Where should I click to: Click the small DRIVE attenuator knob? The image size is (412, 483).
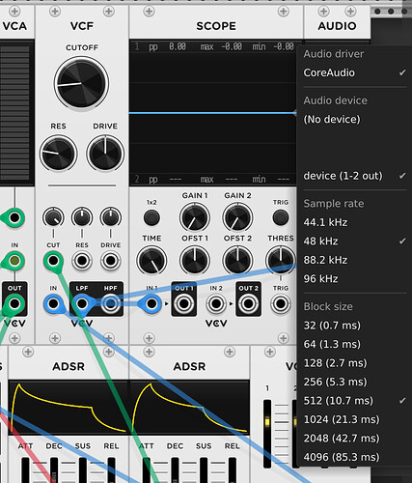111,217
